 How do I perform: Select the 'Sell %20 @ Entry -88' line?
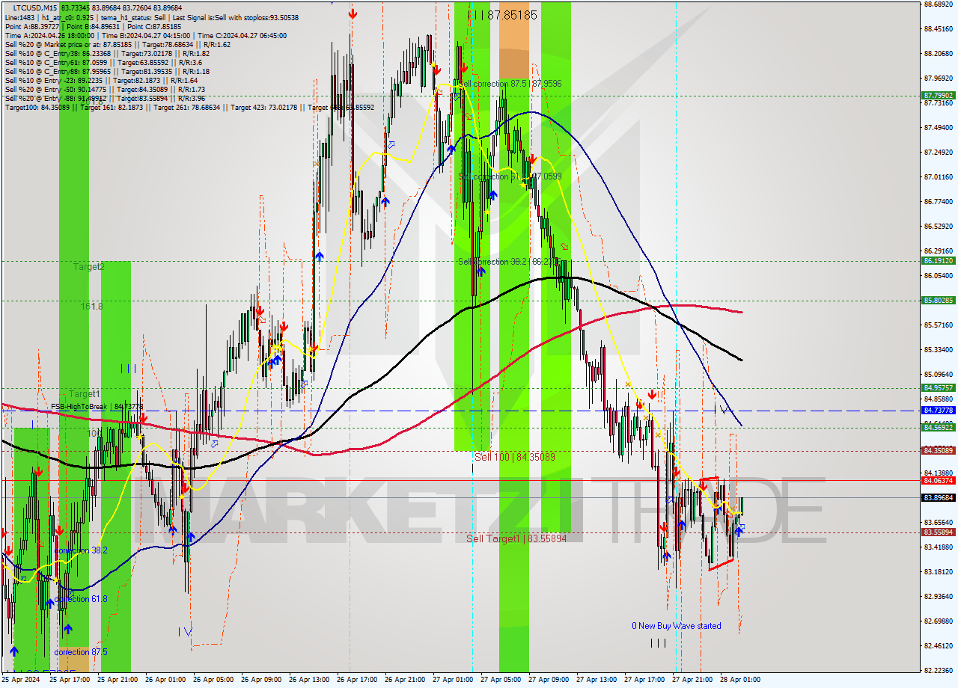tap(104, 99)
